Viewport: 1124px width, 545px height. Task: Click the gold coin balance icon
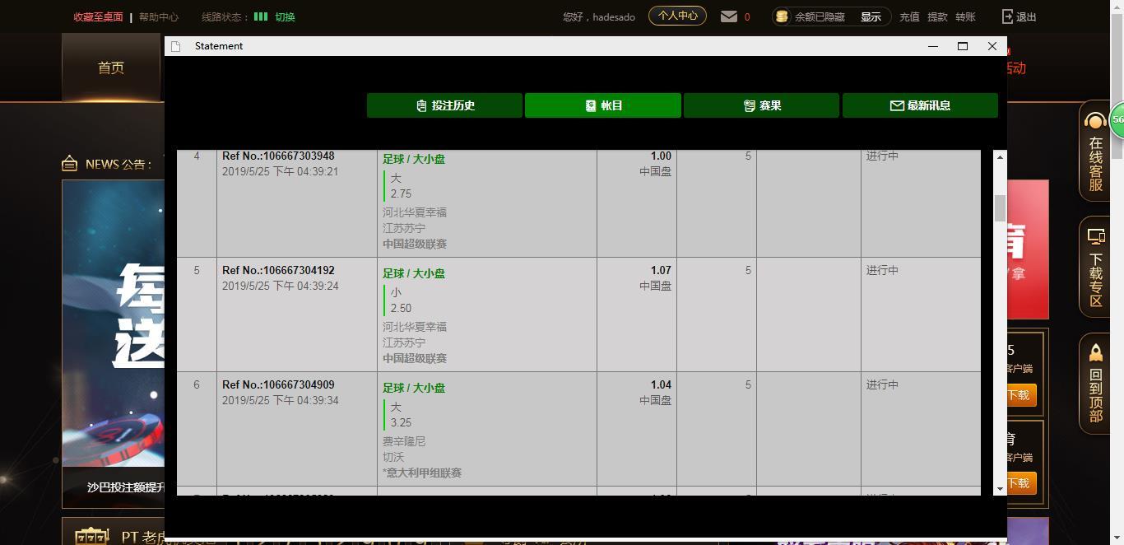(x=782, y=16)
